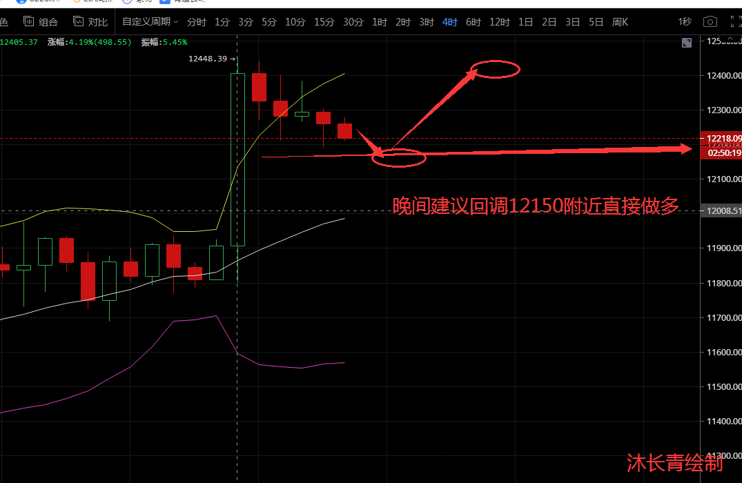This screenshot has height=483, width=742.
Task: Select the 10分 timeframe
Action: [295, 22]
